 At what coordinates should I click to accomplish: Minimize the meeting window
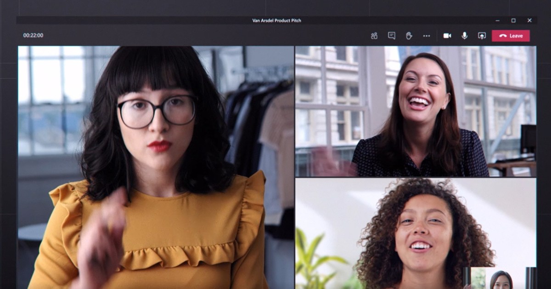[x=498, y=21]
